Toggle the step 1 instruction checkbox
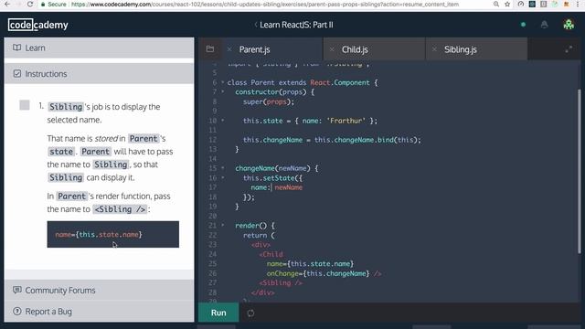This screenshot has width=585, height=329. pyautogui.click(x=25, y=105)
